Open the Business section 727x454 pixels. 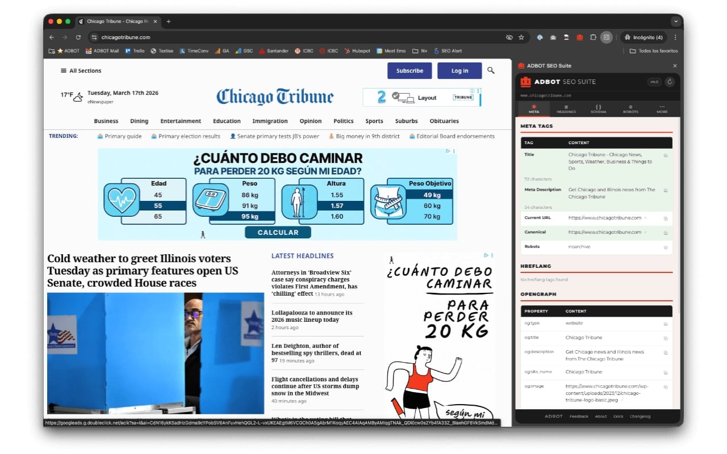click(x=106, y=121)
